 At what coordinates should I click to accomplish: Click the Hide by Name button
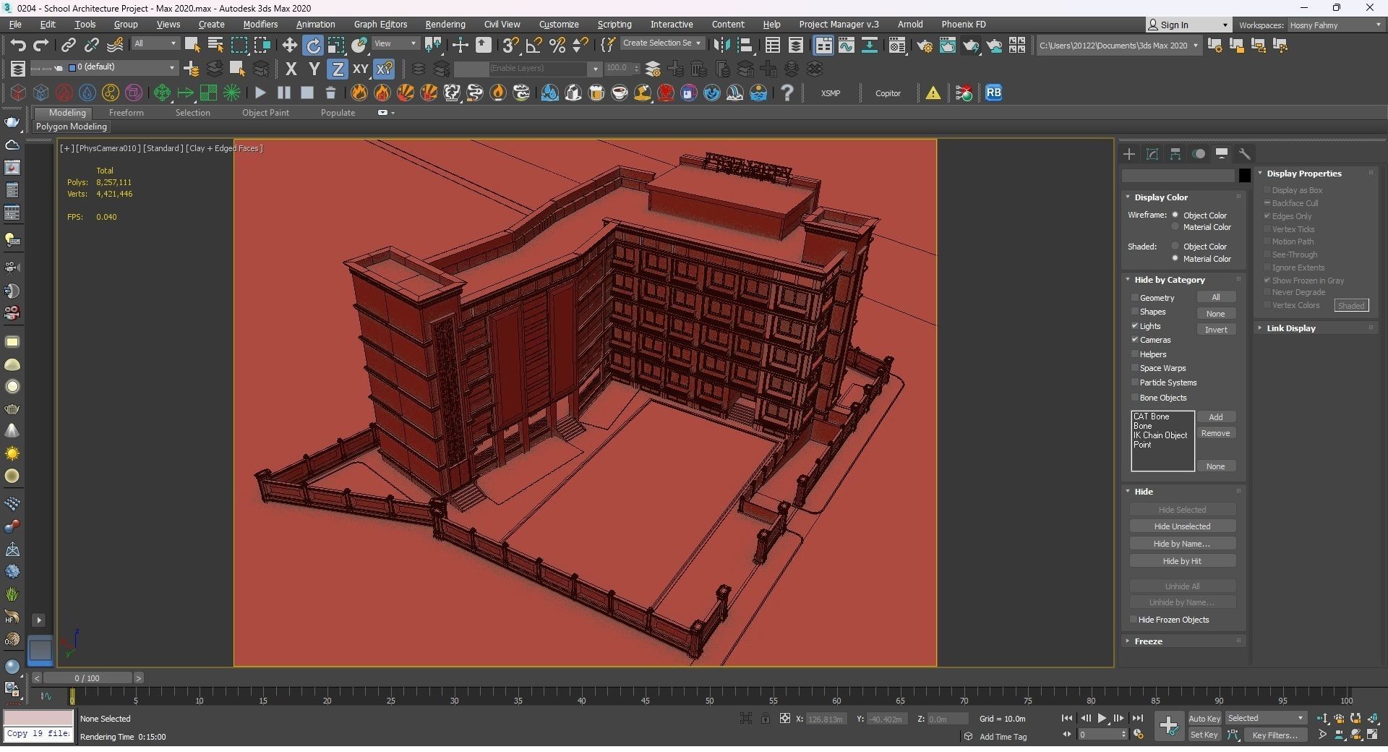(1182, 544)
